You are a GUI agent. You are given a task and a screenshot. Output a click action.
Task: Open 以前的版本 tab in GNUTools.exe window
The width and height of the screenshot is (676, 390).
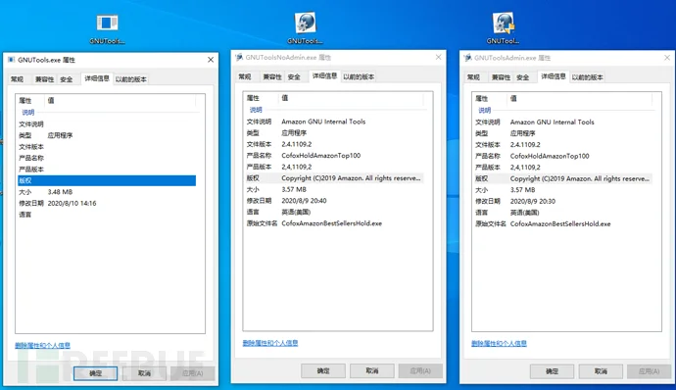131,79
